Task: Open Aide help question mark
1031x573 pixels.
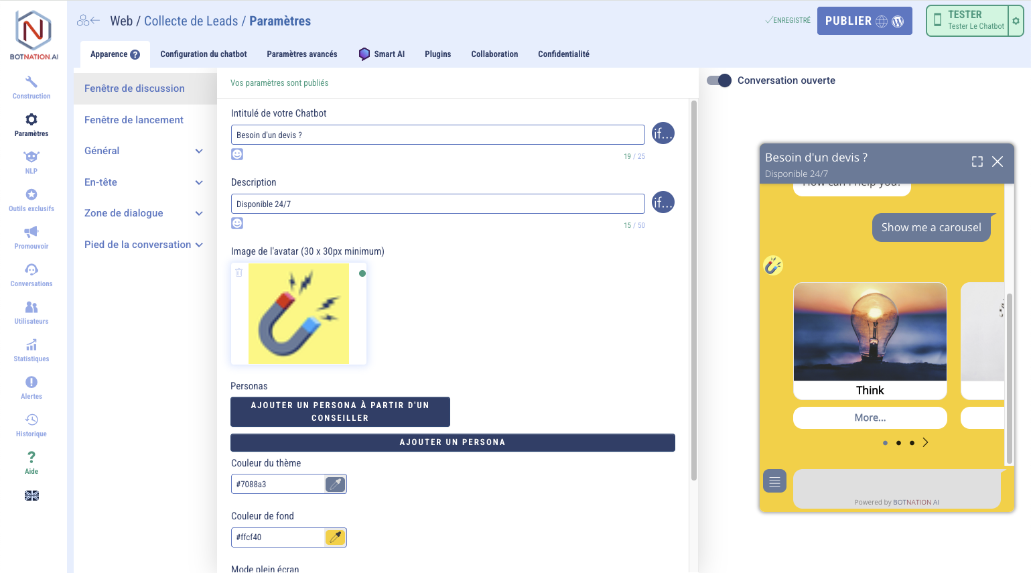Action: (x=31, y=462)
